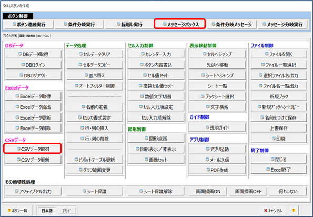Open the ボタン一覧 button list
This screenshot has height=217, width=313.
click(17, 210)
